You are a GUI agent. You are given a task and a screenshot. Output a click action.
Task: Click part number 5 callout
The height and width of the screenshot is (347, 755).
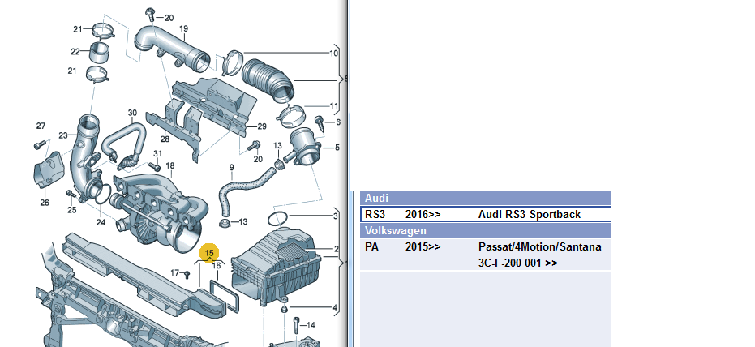[x=337, y=148]
